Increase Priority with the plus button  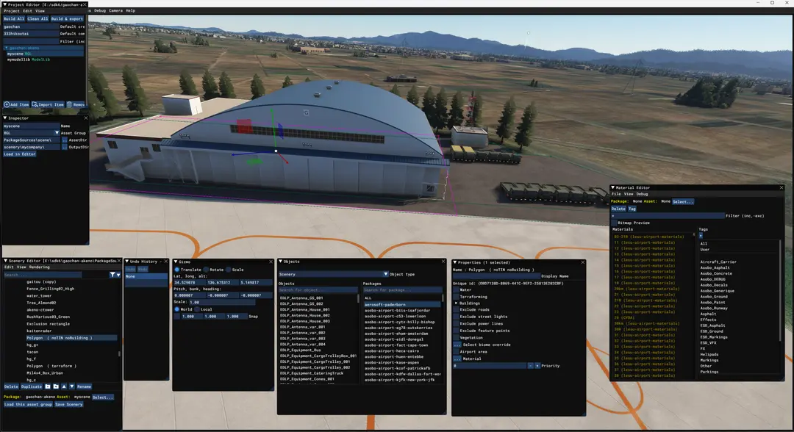[x=537, y=366]
